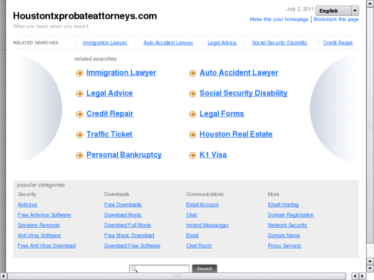Open the Chat Room link
Viewport: 374px width, 280px height.
(199, 246)
